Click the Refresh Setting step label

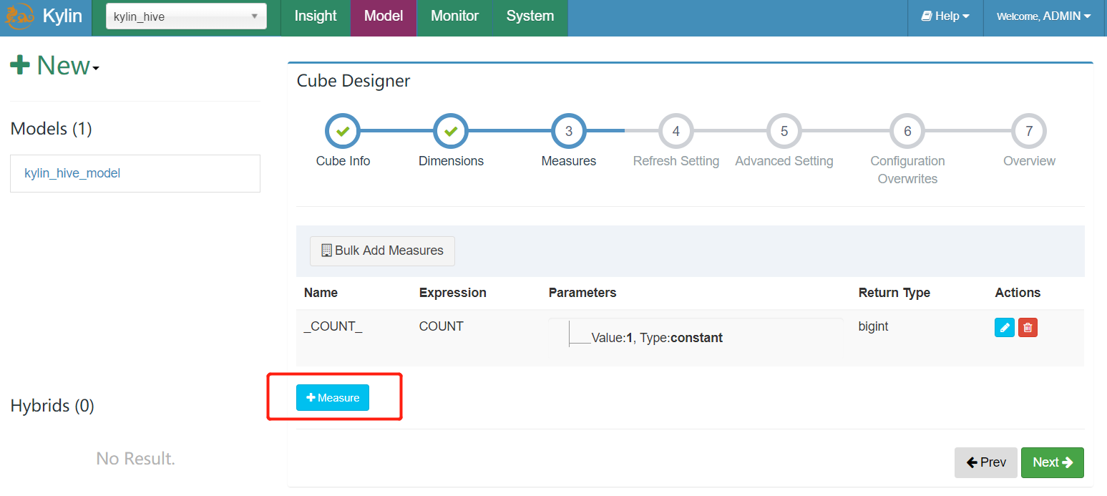[676, 161]
